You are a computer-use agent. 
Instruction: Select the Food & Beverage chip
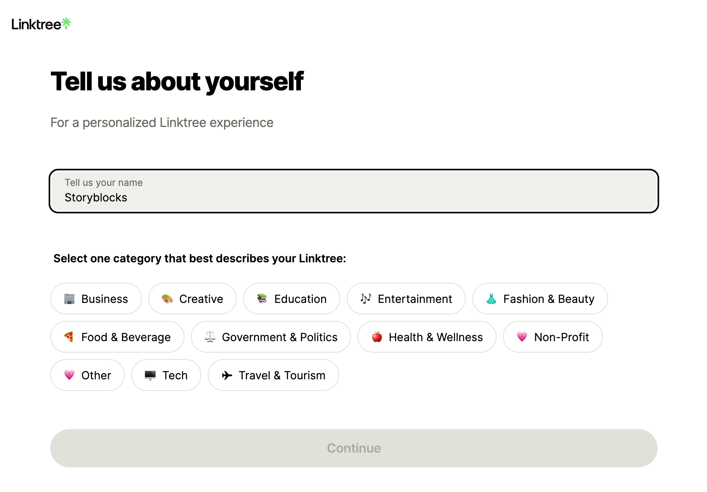click(x=117, y=337)
